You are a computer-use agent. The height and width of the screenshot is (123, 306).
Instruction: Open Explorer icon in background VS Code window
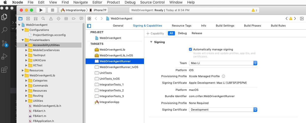coord(4,17)
